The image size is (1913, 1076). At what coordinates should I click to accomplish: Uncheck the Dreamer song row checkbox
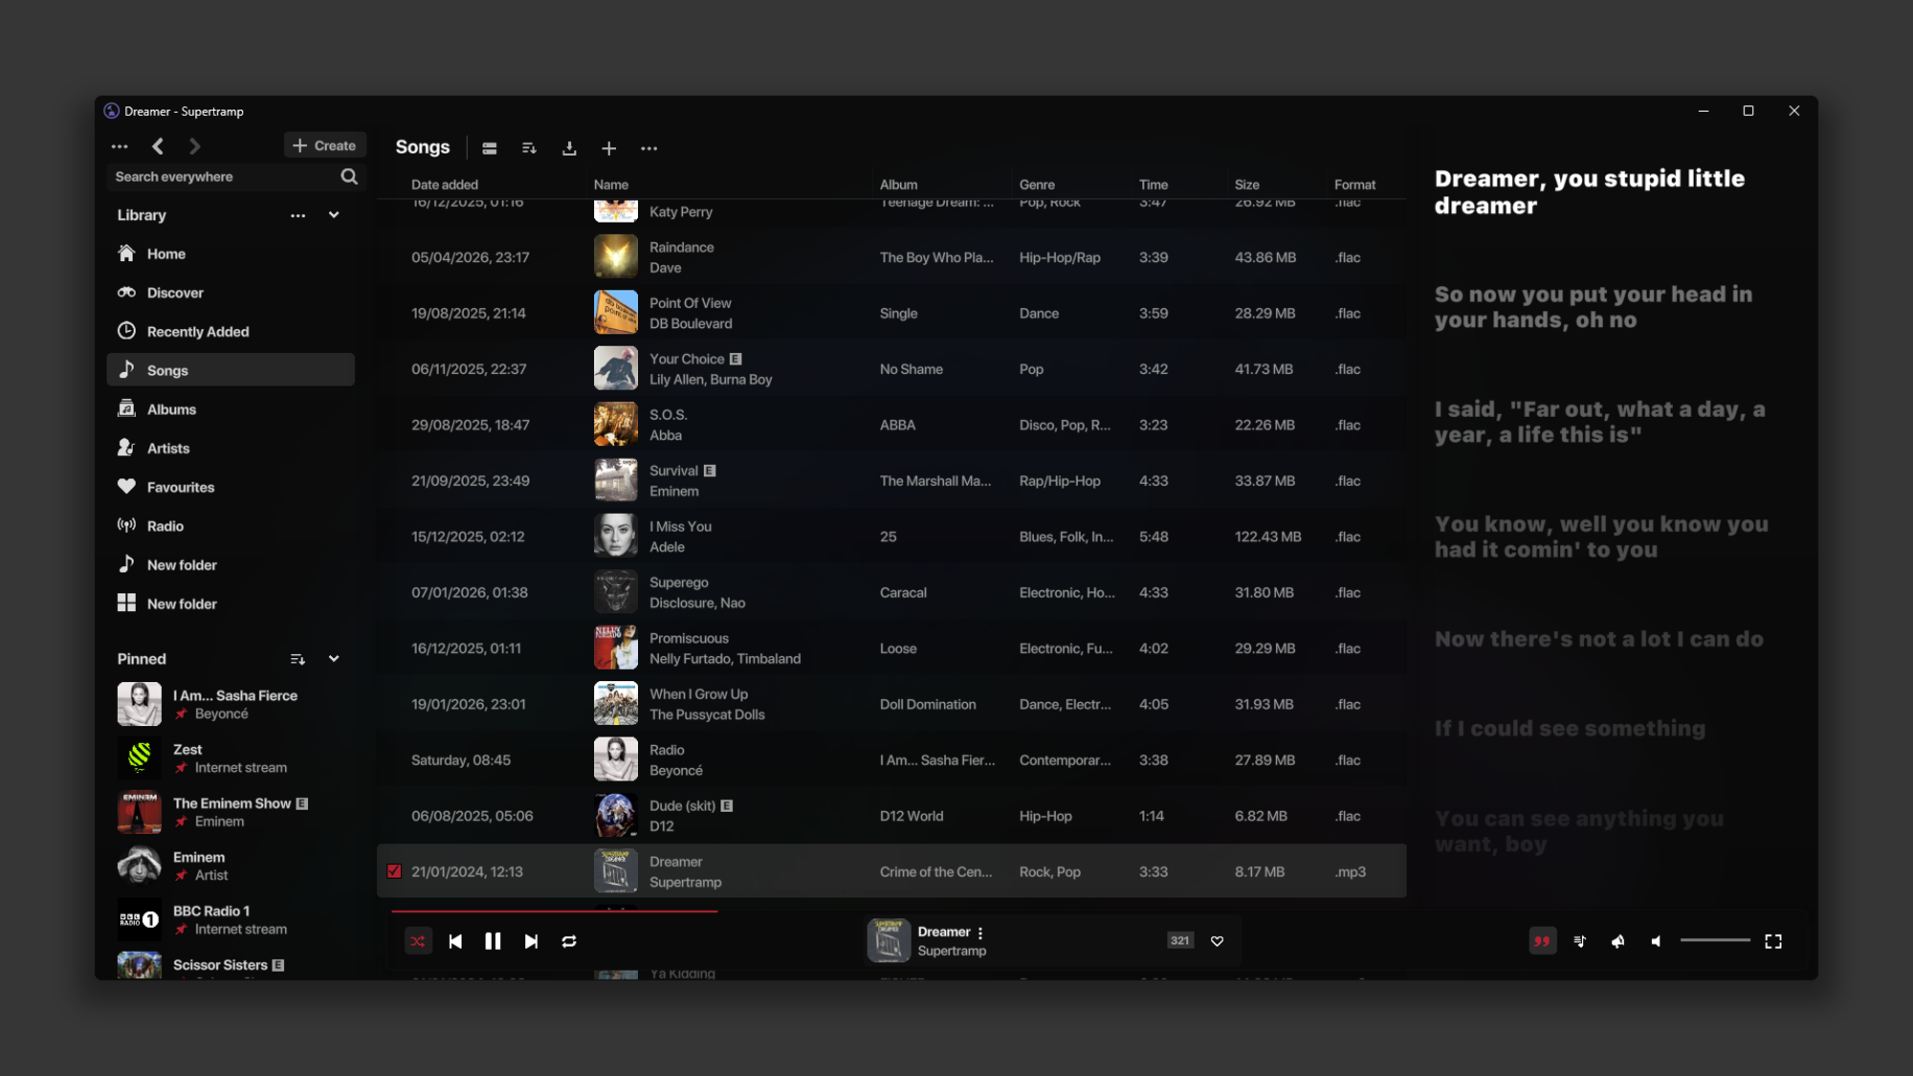394,871
